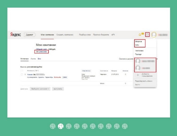Click Параметры link under campaign Новая
Image resolution: width=177 pixels, height=136 pixels.
click(x=49, y=77)
